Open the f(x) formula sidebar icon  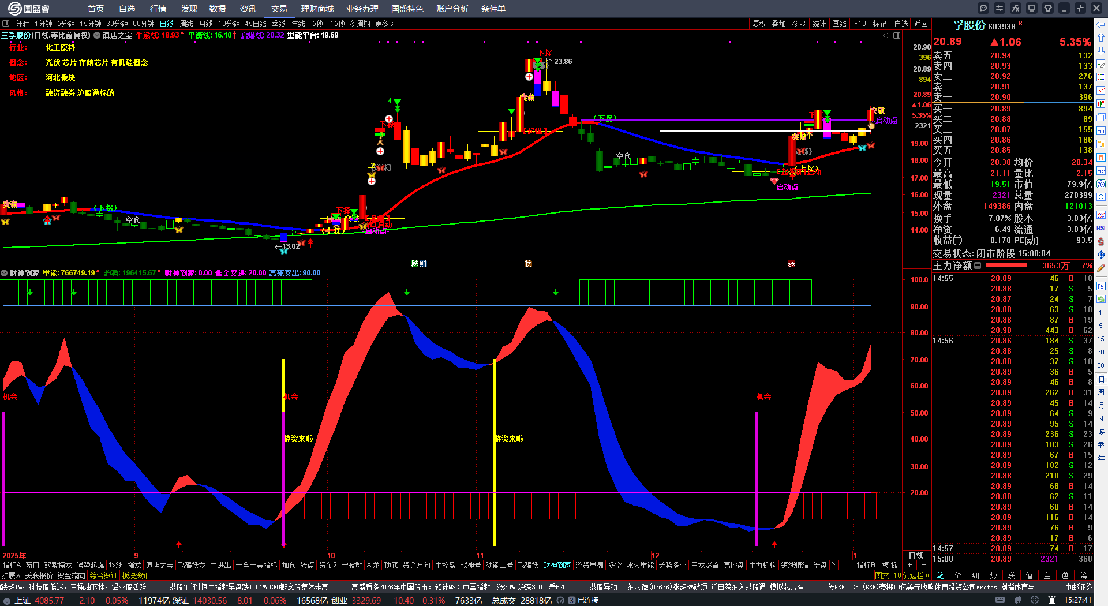(x=1101, y=184)
